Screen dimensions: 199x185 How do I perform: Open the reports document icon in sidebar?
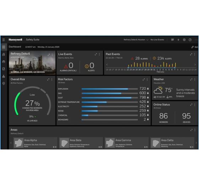4,69
